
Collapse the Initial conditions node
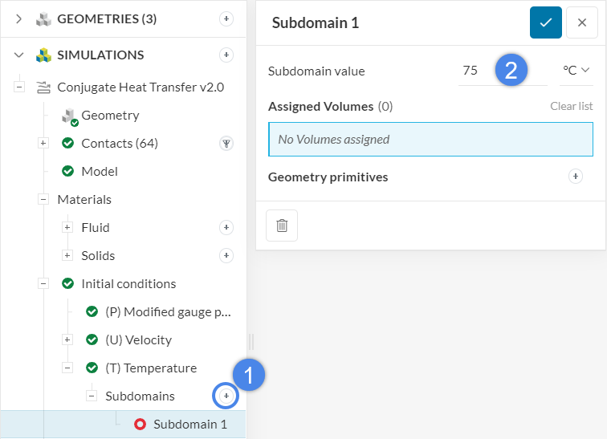(x=43, y=283)
